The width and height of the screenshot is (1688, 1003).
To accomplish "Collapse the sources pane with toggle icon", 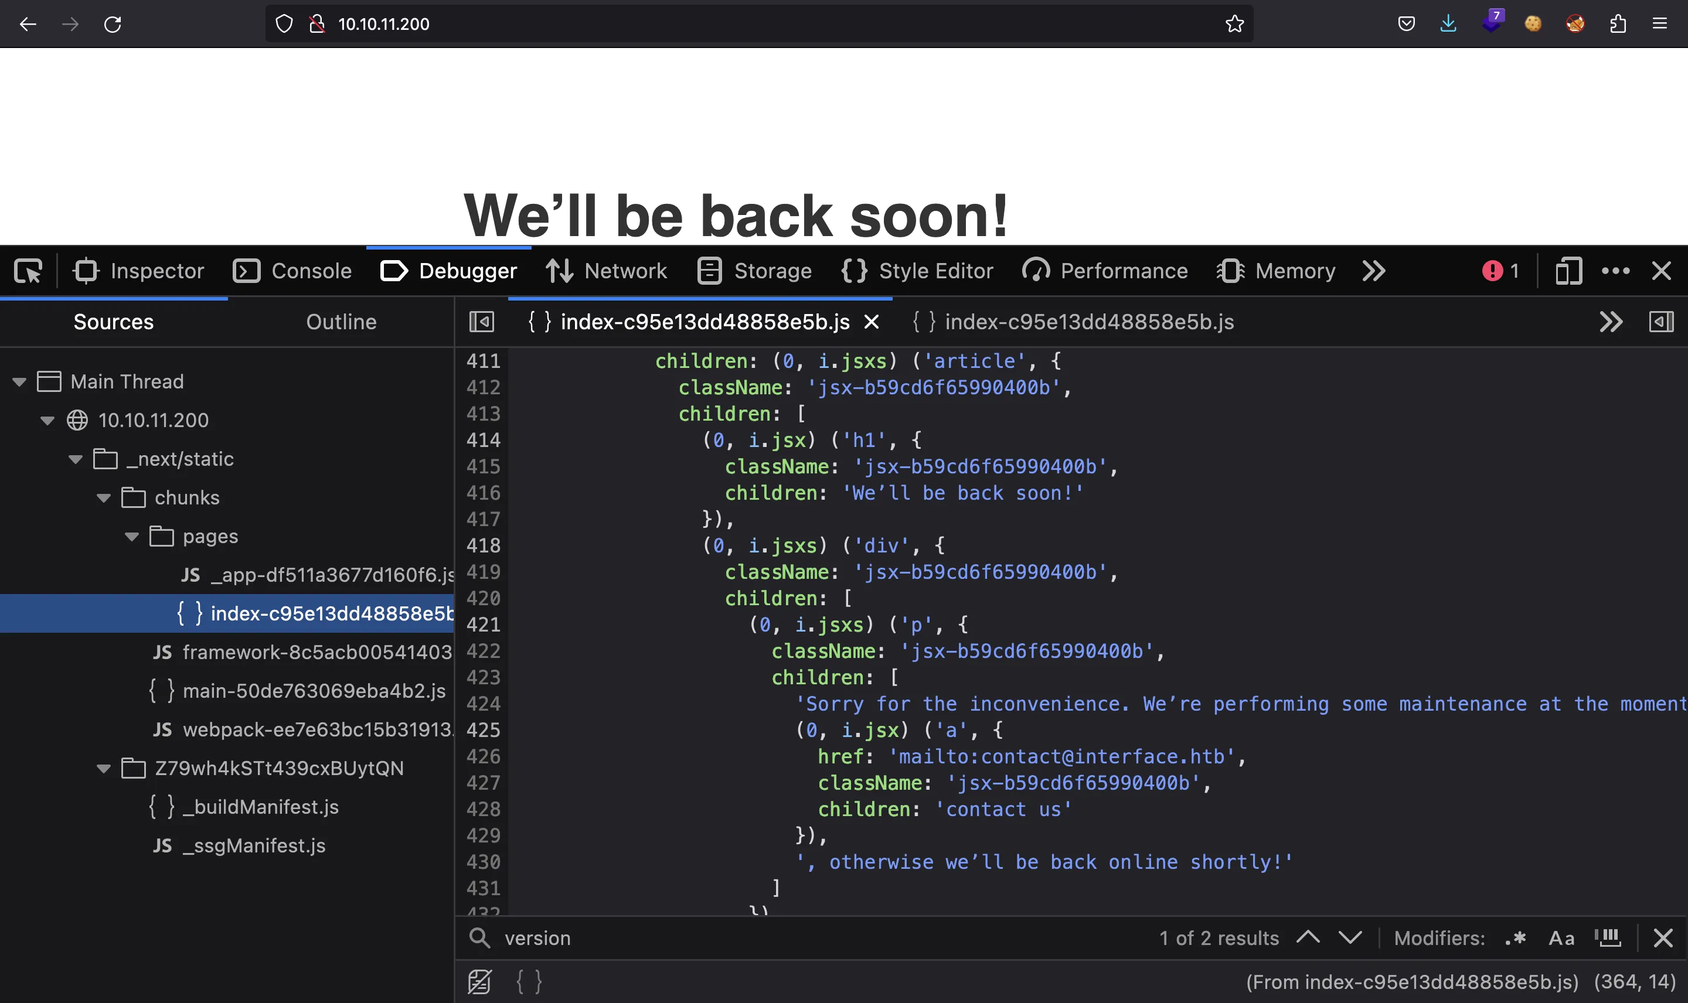I will (x=481, y=322).
